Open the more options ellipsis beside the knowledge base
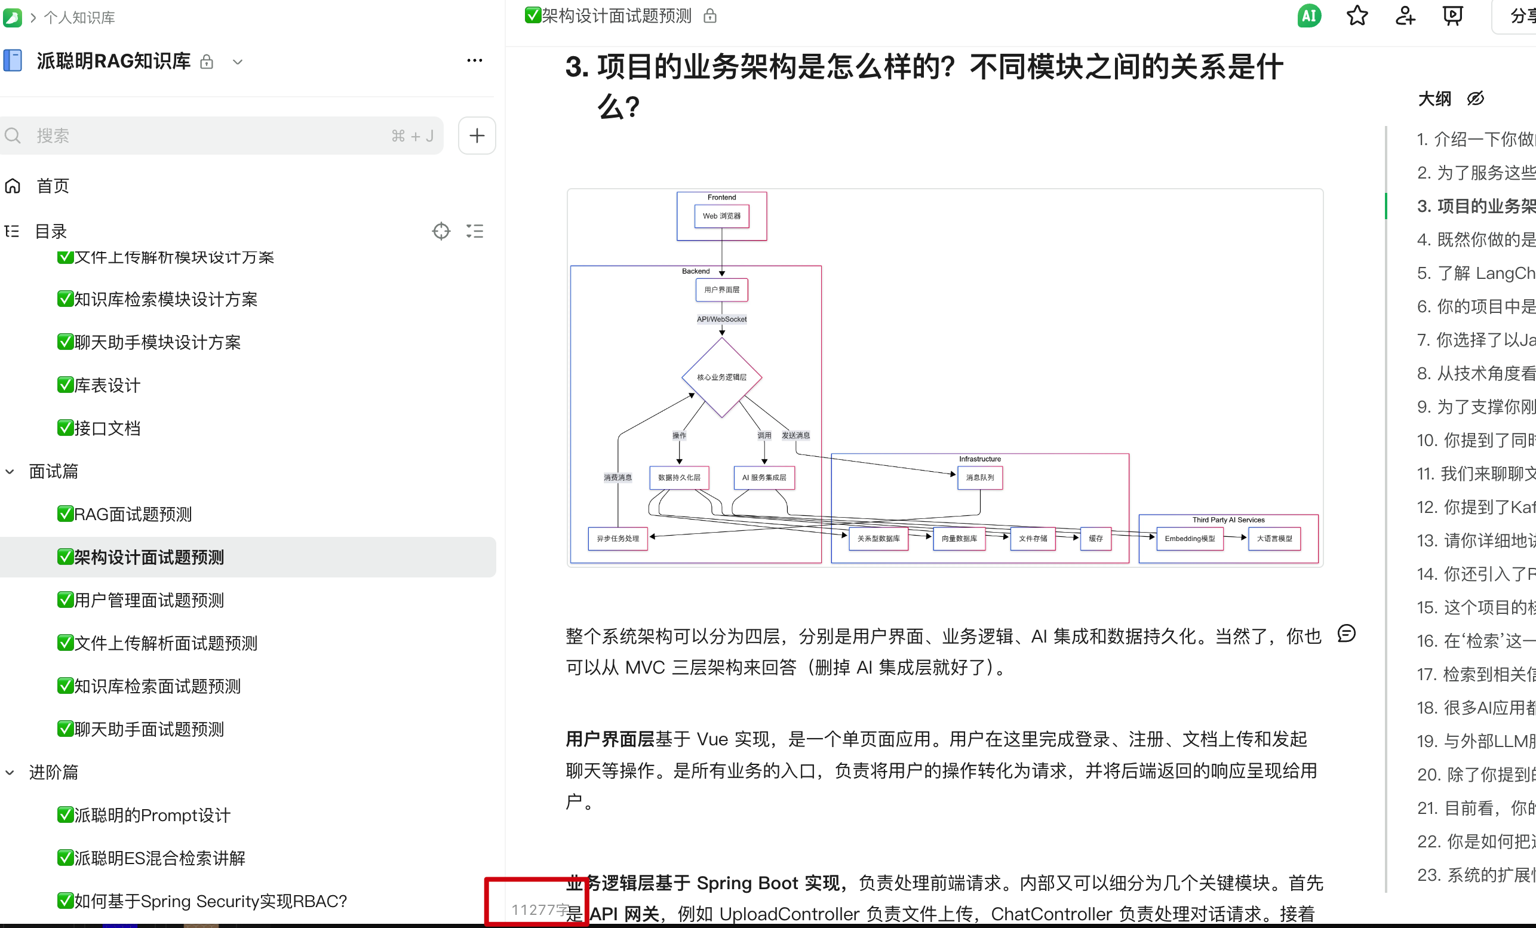The image size is (1536, 928). 475,60
